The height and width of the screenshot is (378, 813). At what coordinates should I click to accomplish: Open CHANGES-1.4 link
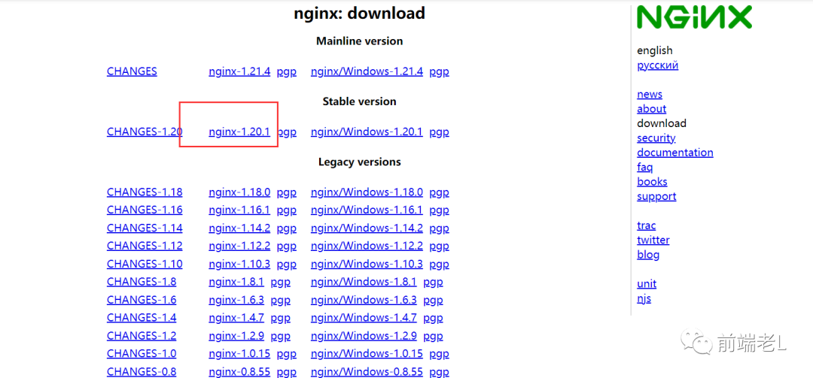coord(142,317)
